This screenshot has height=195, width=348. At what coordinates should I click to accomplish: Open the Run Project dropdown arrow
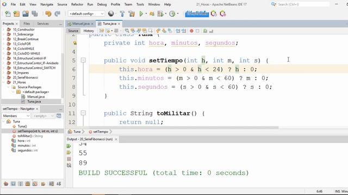tap(146, 14)
